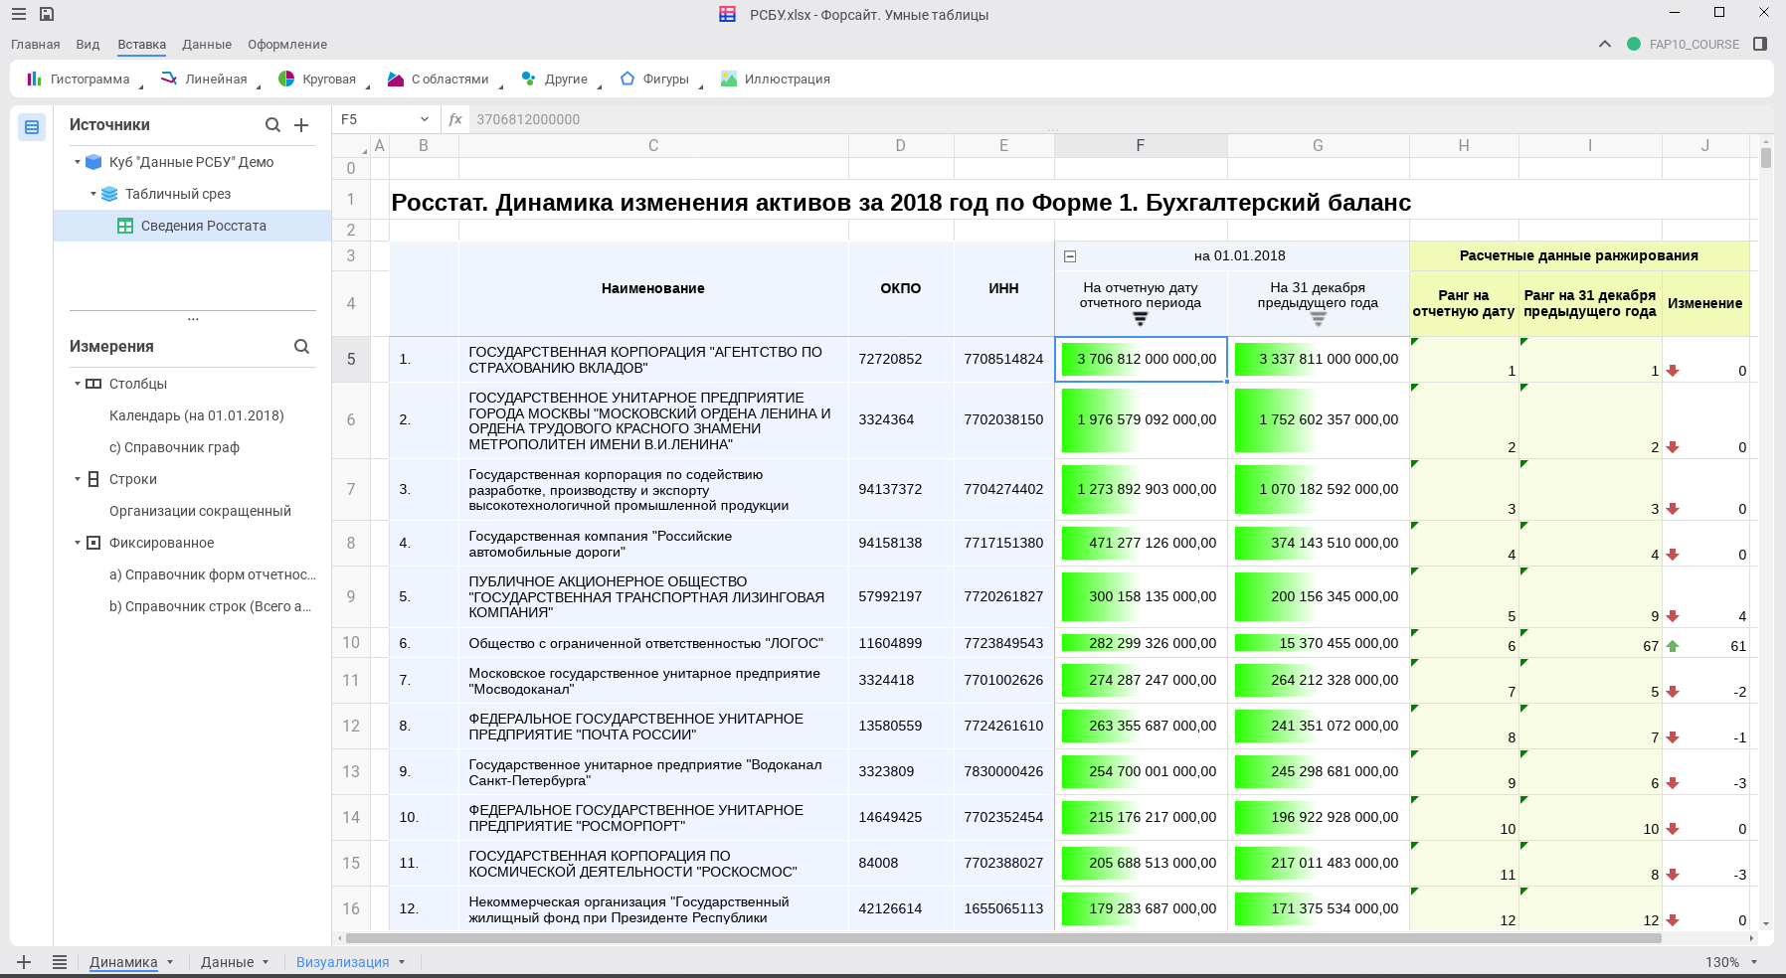1786x978 pixels.
Task: Select the Сведения Росстата tree item
Action: [192, 226]
